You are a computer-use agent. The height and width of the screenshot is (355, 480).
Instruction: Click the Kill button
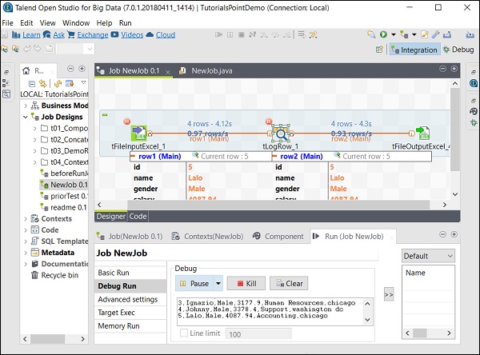(x=246, y=284)
